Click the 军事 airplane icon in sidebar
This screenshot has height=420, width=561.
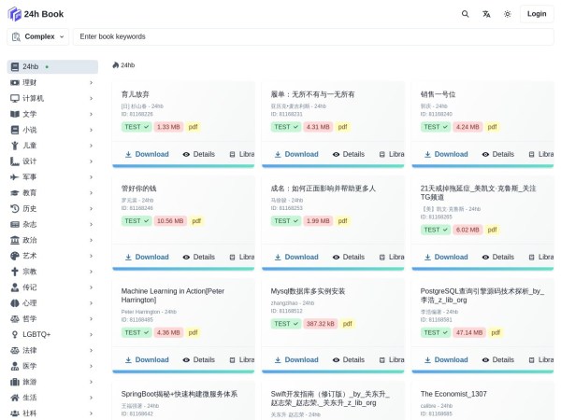point(15,176)
